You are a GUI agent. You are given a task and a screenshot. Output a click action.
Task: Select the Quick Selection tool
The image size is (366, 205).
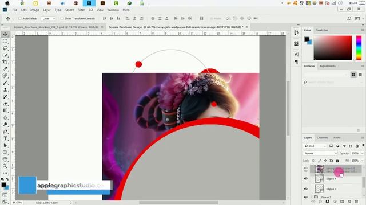click(x=5, y=55)
